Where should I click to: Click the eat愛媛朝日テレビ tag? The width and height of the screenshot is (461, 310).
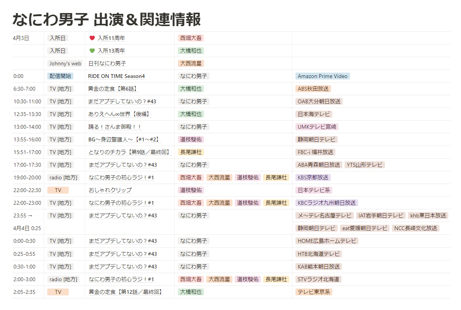pyautogui.click(x=365, y=228)
